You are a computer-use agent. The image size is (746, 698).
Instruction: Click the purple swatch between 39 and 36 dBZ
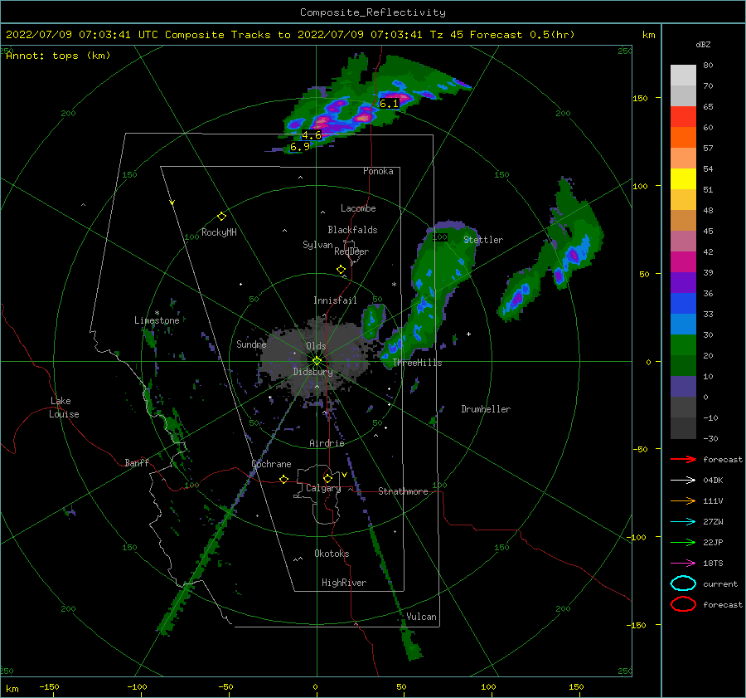(x=683, y=283)
